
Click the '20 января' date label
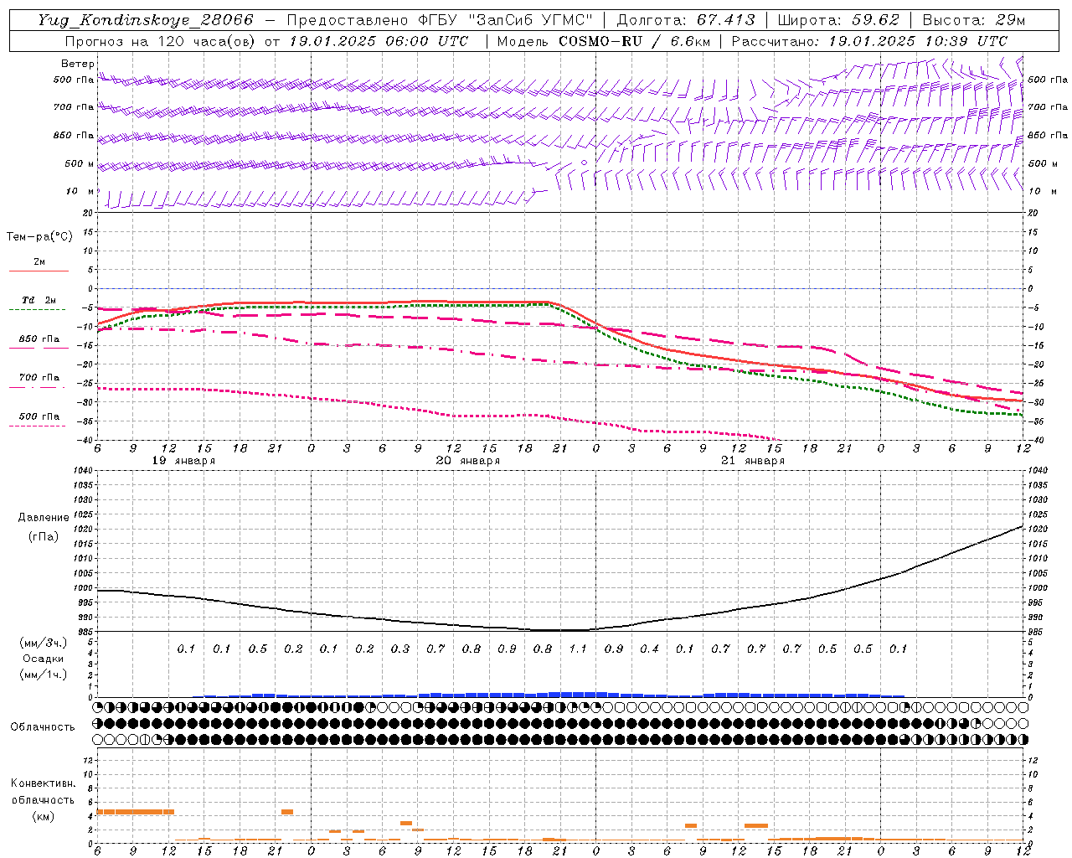pos(468,461)
